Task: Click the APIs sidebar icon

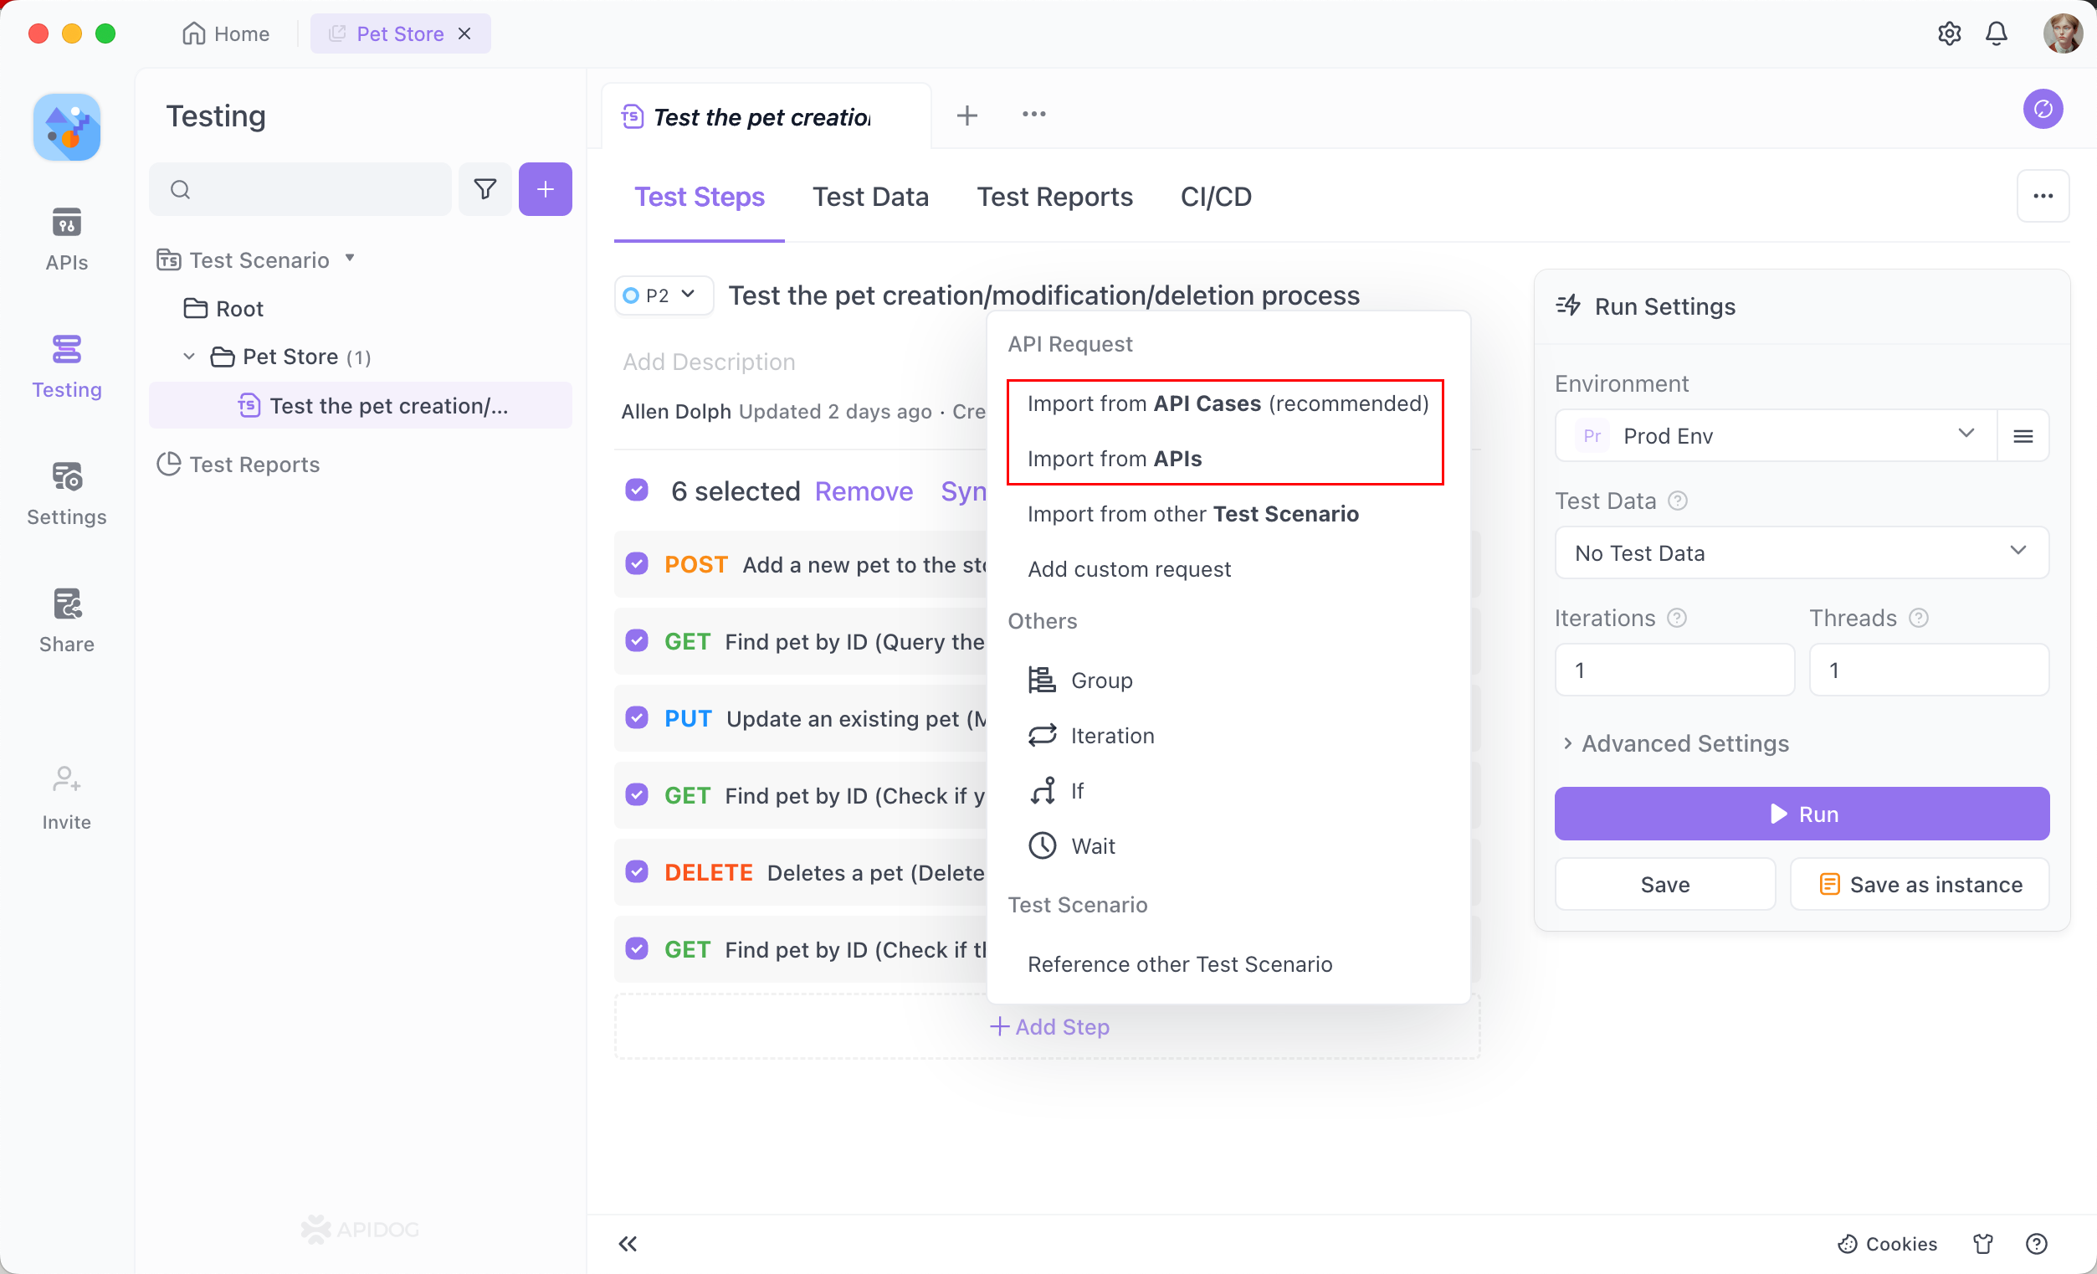Action: click(x=64, y=239)
